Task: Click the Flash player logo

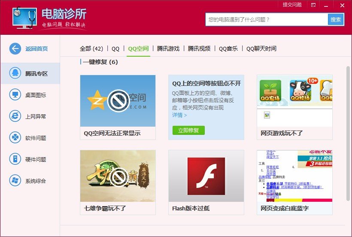Action: click(206, 176)
